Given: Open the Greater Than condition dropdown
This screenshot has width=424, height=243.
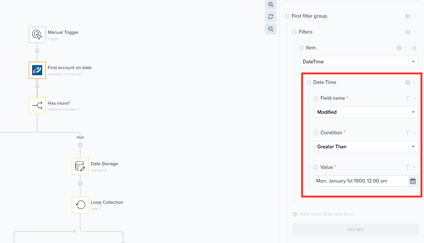Looking at the screenshot, I should click(x=366, y=147).
